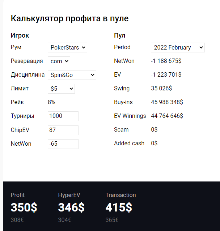Screen dimensions: 220x231
Task: Click the Калькулятор профита в пуле heading
Action: 69,18
